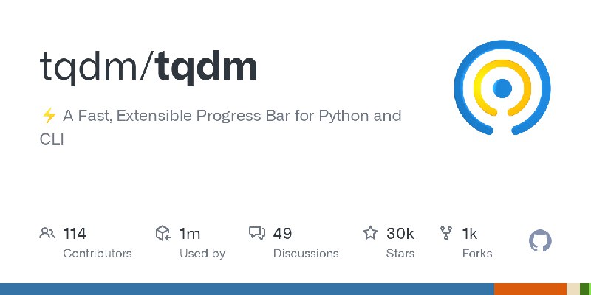Image resolution: width=591 pixels, height=295 pixels.
Task: Click the Used by package icon
Action: pyautogui.click(x=163, y=233)
